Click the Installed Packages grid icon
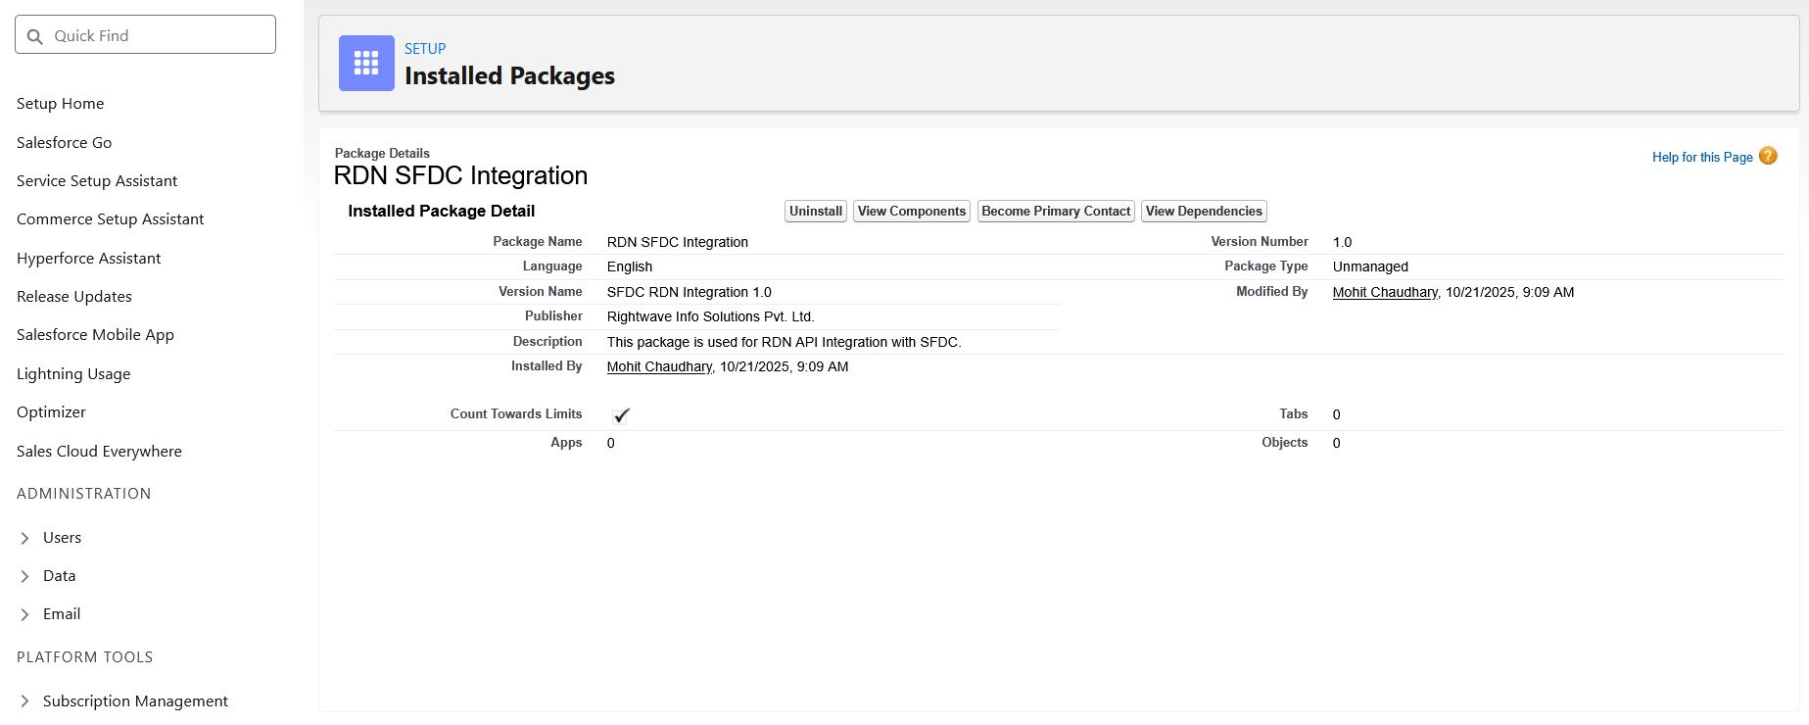Image resolution: width=1809 pixels, height=725 pixels. point(366,64)
